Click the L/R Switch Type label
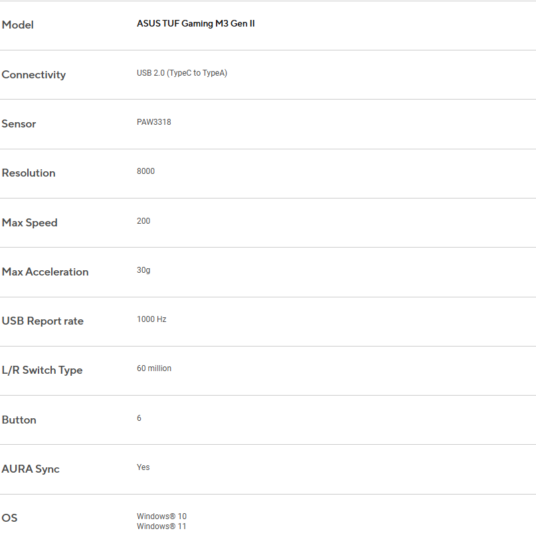536x549 pixels. (x=43, y=370)
